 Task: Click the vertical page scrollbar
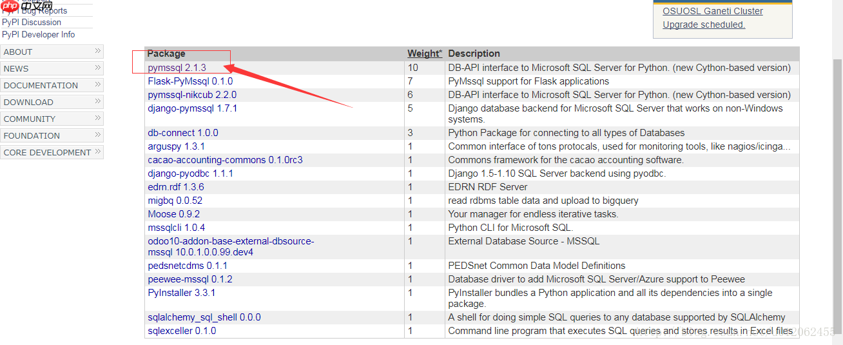tap(837, 193)
